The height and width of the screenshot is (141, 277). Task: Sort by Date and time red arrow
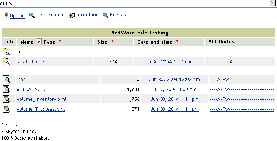coord(177,41)
